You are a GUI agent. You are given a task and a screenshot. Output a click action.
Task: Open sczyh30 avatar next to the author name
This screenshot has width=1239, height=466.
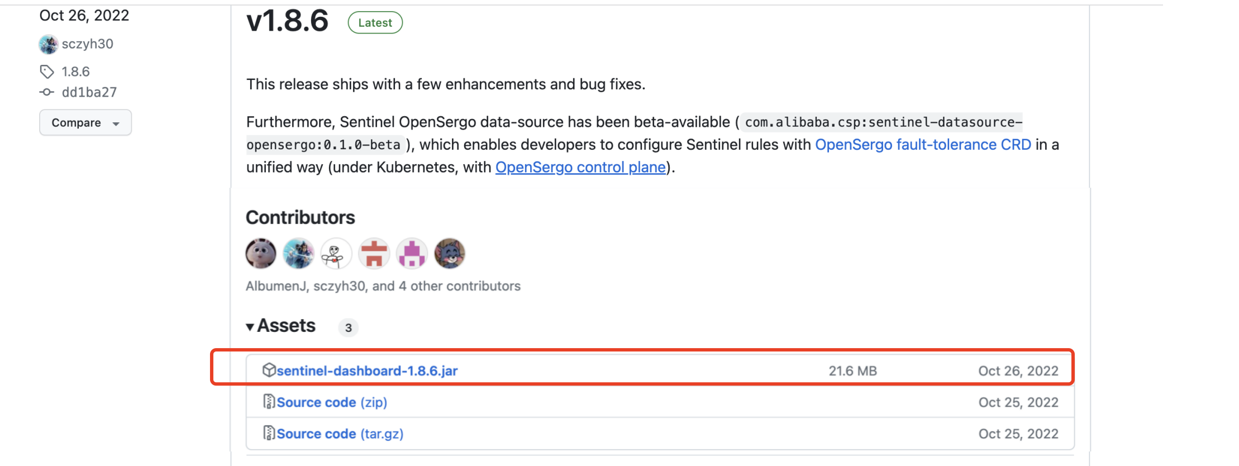(x=49, y=44)
